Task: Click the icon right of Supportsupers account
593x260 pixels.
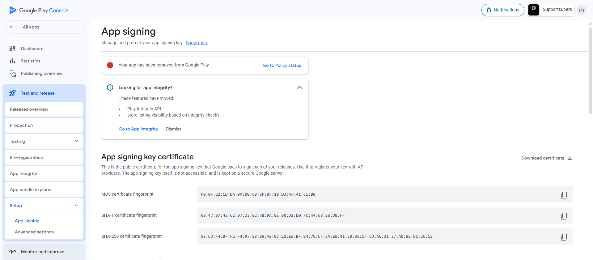Action: [x=582, y=10]
